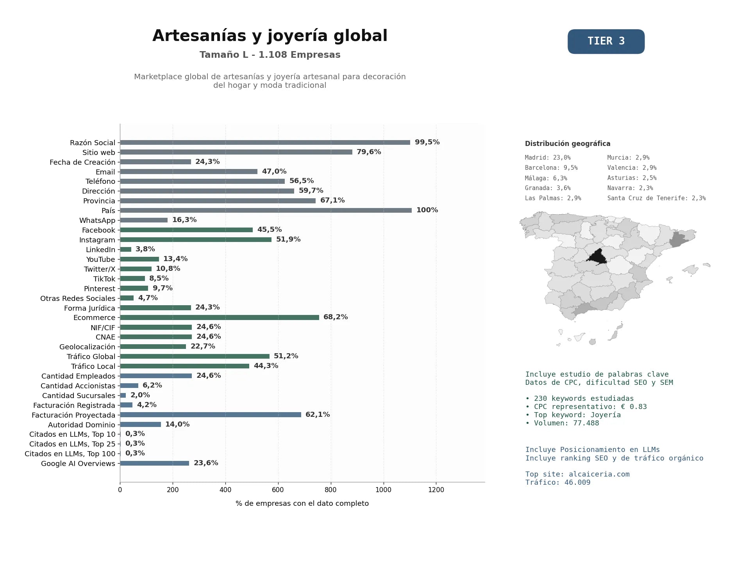Select the 'Fecha de Creación' label

tap(82, 162)
